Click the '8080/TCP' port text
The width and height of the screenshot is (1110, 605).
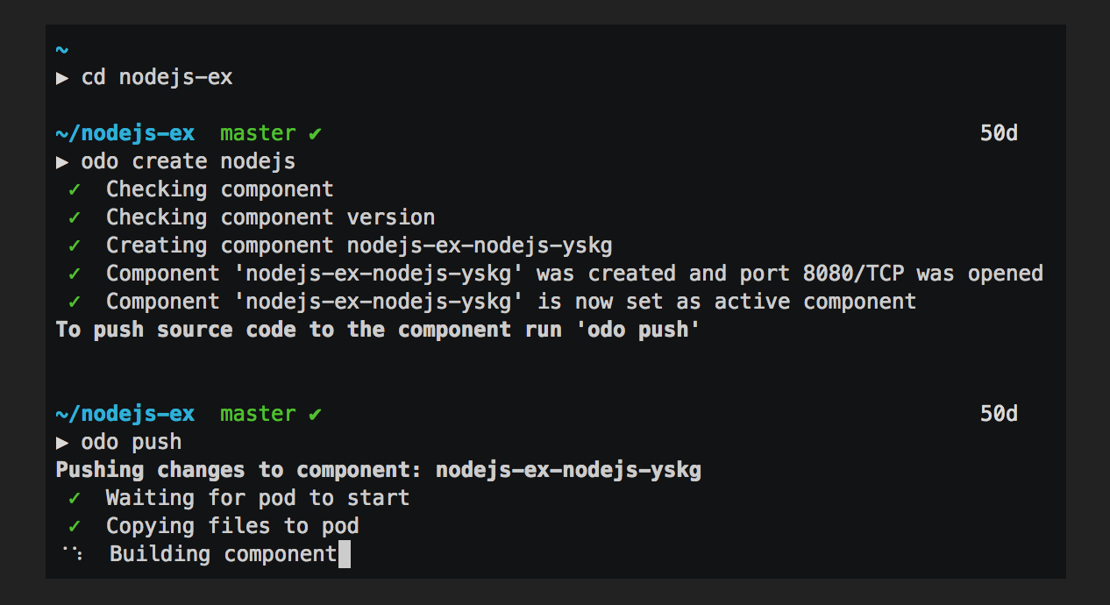tap(853, 274)
